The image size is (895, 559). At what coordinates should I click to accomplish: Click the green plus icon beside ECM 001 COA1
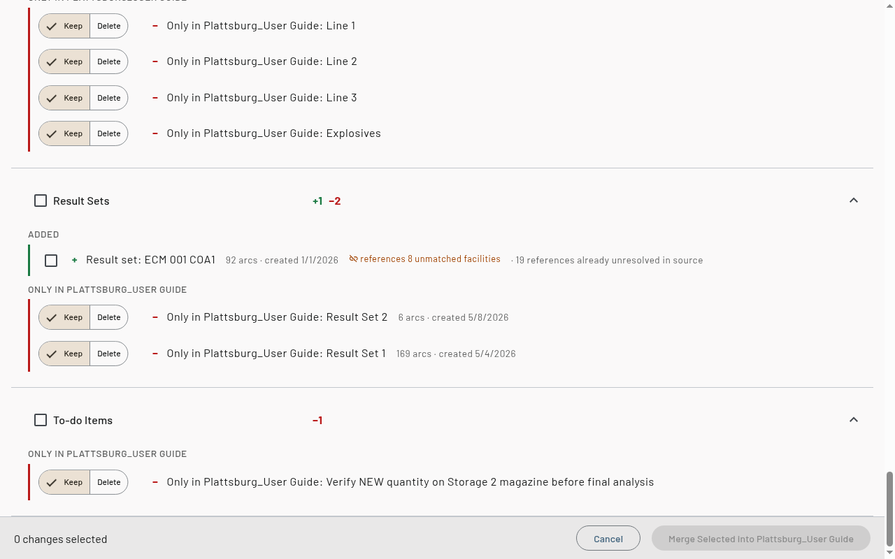75,260
